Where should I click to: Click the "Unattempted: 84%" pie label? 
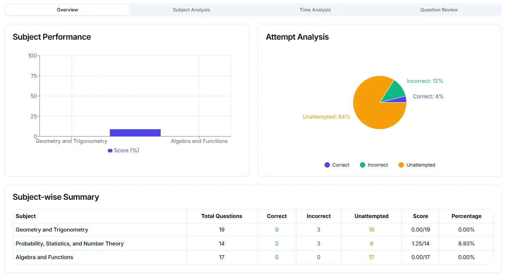coord(326,116)
